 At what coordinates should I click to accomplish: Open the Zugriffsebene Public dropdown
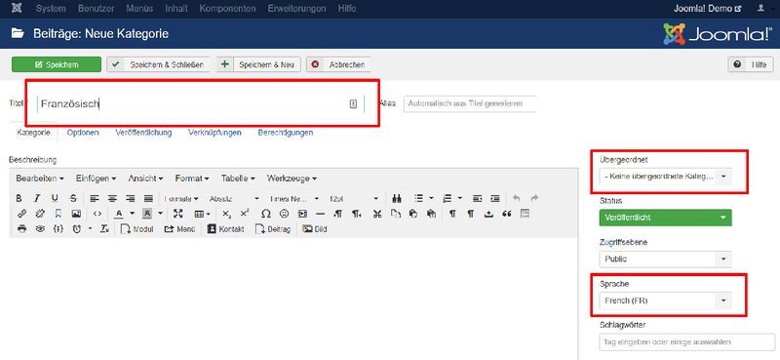(x=666, y=259)
